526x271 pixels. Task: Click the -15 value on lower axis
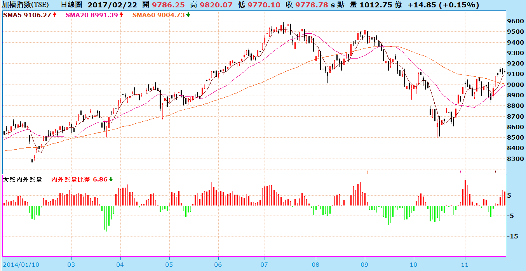(513, 236)
